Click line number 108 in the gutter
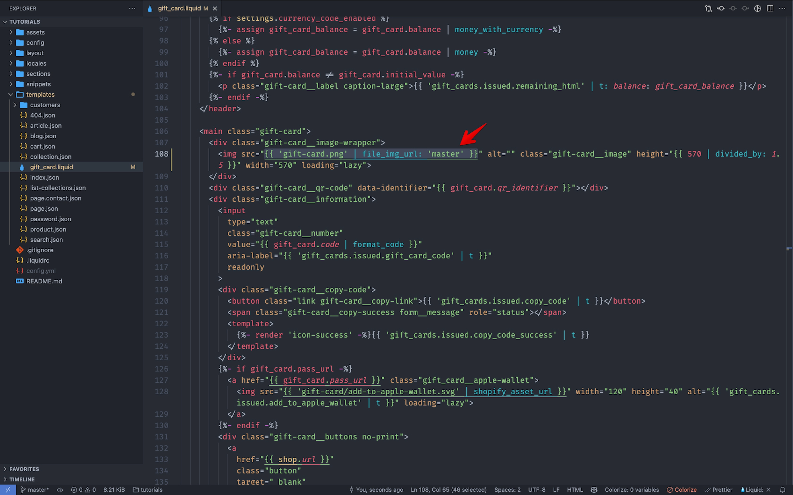This screenshot has height=495, width=793. click(x=161, y=154)
